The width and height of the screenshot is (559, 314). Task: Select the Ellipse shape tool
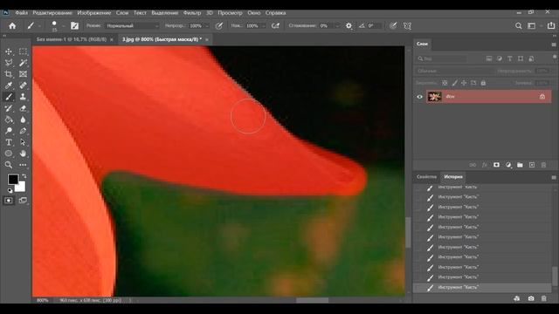tap(9, 154)
